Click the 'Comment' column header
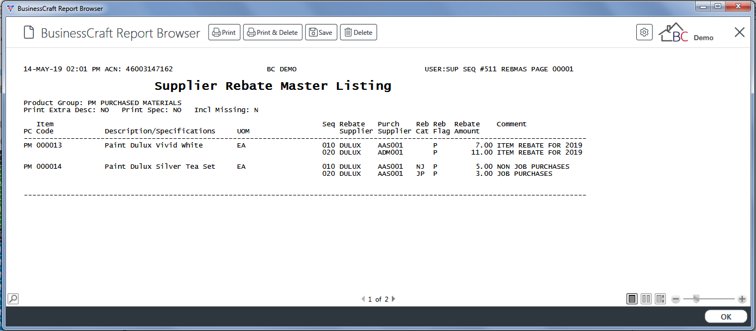The width and height of the screenshot is (756, 331). pyautogui.click(x=512, y=124)
